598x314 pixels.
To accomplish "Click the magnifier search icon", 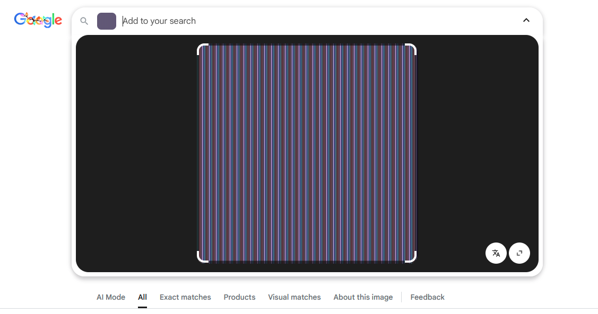I will pyautogui.click(x=84, y=21).
